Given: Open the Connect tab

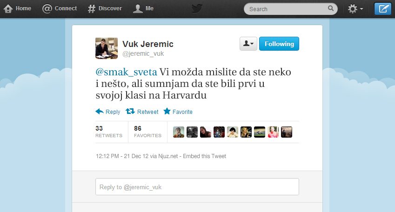Looking at the screenshot, I should pyautogui.click(x=60, y=8).
